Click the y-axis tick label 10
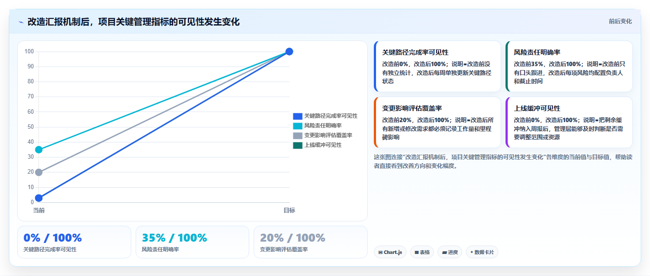This screenshot has width=650, height=276. point(30,187)
